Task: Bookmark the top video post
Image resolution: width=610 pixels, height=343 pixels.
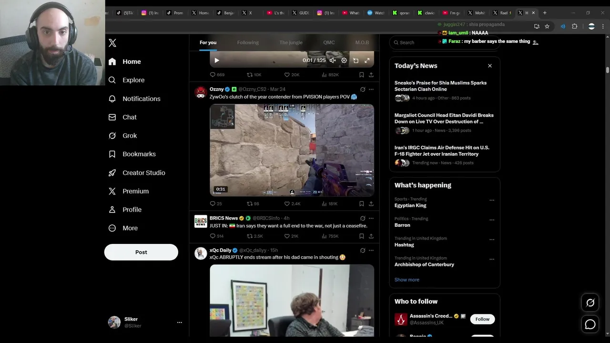Action: pyautogui.click(x=362, y=75)
